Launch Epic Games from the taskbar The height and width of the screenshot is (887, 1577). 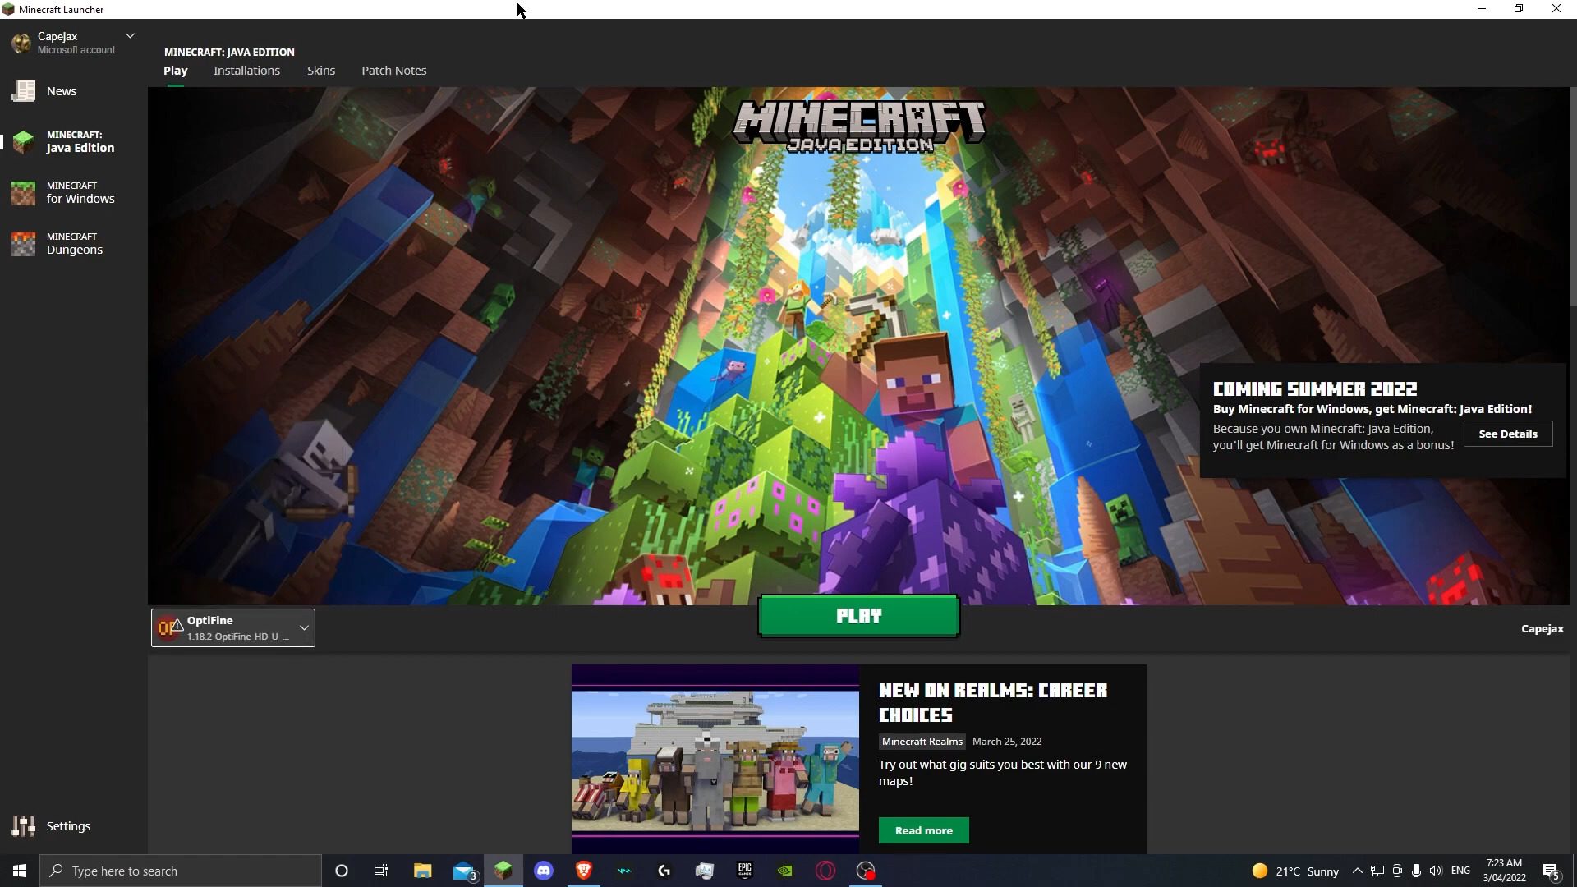[x=745, y=871]
